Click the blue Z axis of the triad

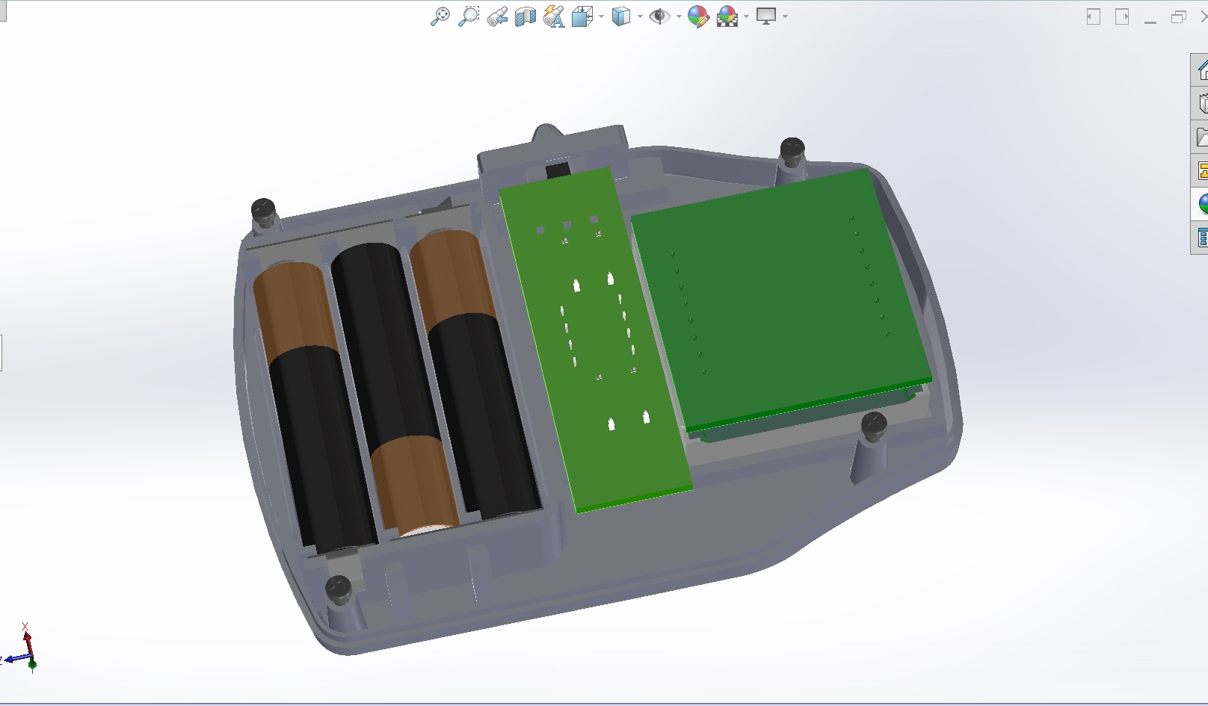pos(16,660)
